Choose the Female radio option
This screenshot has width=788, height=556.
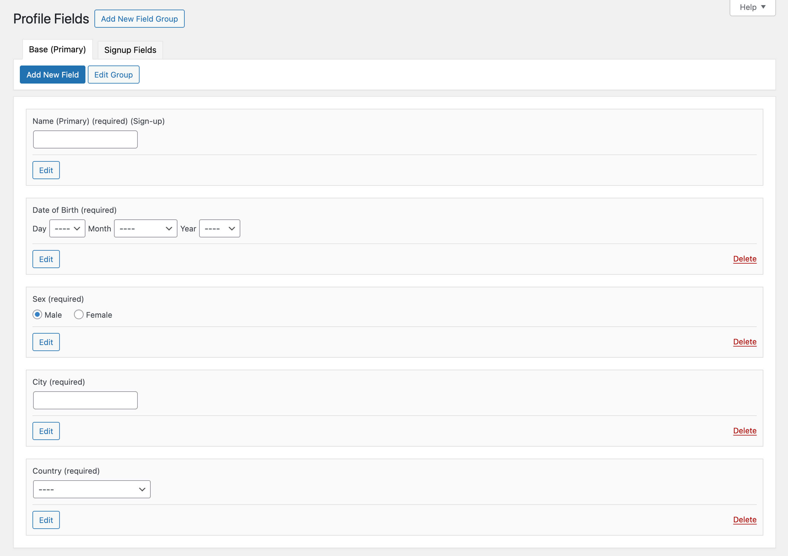click(78, 315)
